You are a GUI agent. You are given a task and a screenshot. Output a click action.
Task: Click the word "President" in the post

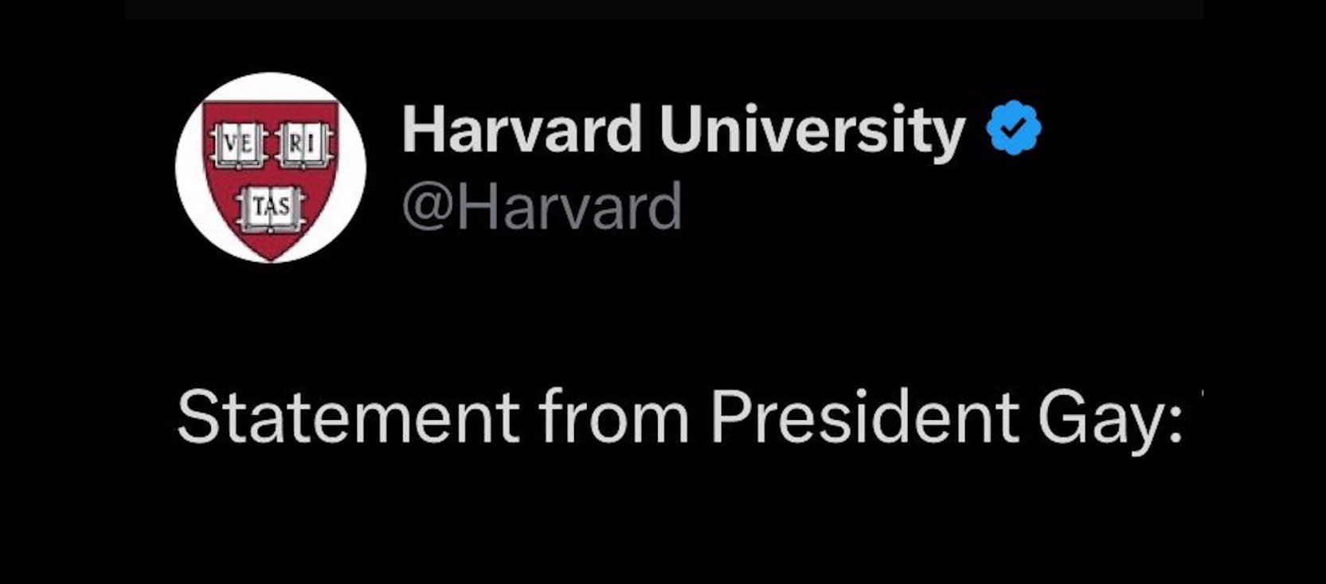(x=864, y=418)
